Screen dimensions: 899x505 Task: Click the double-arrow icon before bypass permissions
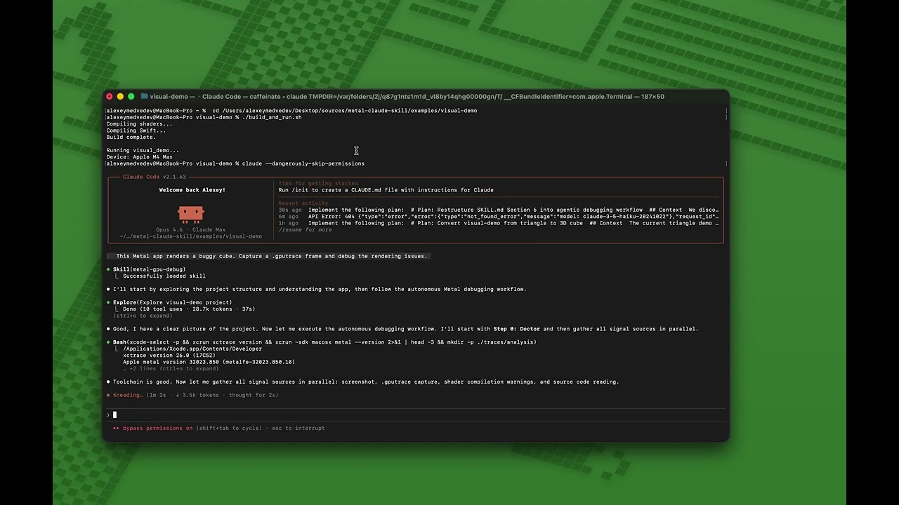point(116,428)
